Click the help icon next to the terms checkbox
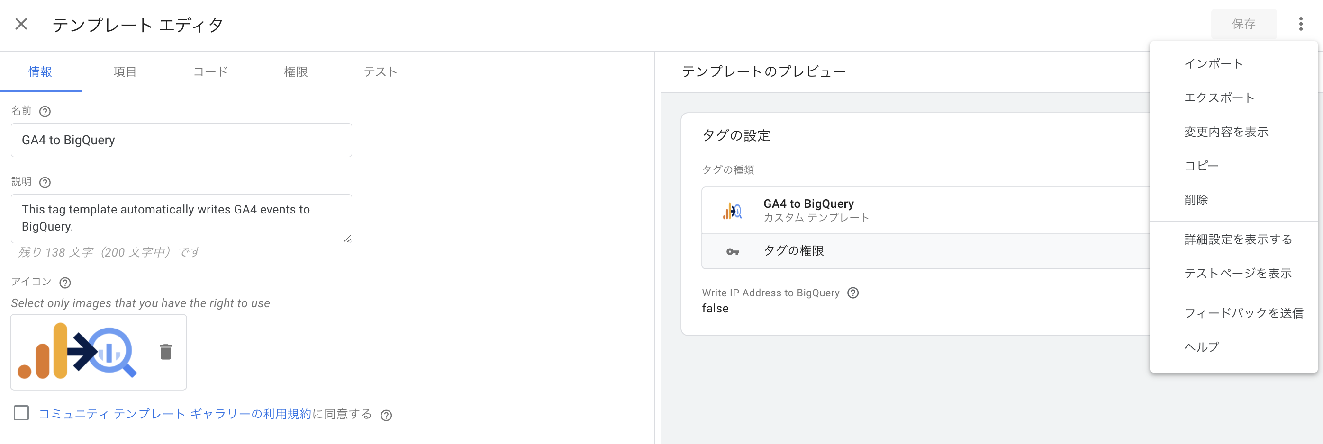Image resolution: width=1323 pixels, height=444 pixels. coord(387,415)
